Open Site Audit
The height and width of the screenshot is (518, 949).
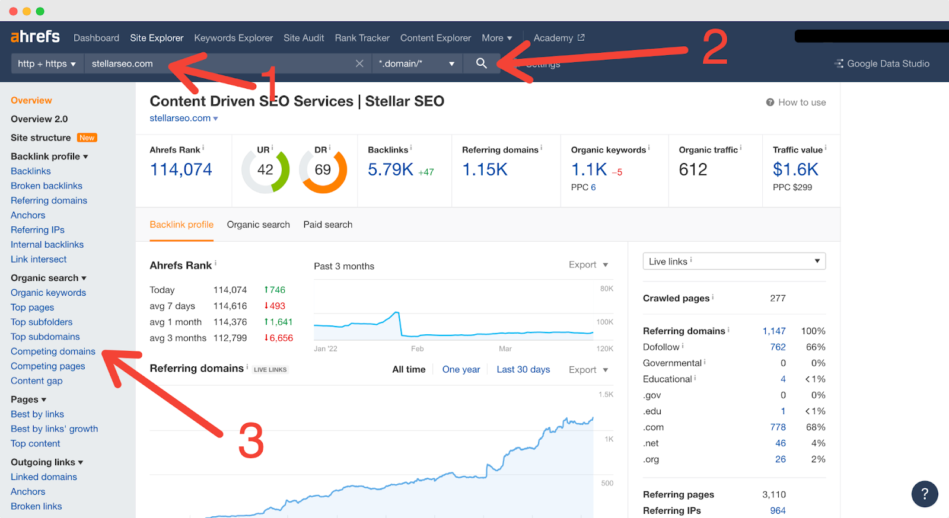point(304,38)
